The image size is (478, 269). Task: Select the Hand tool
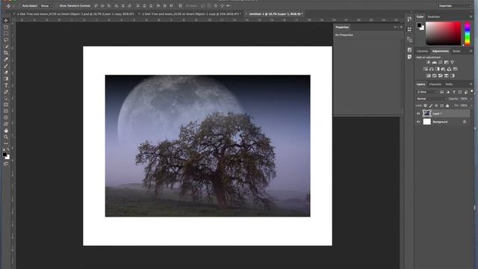6,131
